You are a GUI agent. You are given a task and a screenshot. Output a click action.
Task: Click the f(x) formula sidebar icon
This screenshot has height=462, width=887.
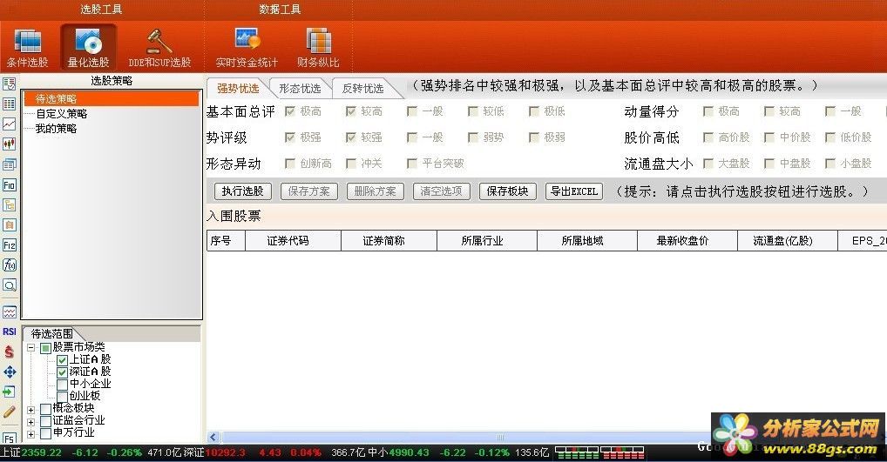tap(9, 264)
